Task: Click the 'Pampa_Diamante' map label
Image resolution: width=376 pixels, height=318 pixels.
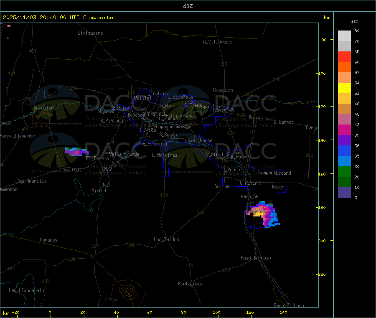Action: click(18, 136)
